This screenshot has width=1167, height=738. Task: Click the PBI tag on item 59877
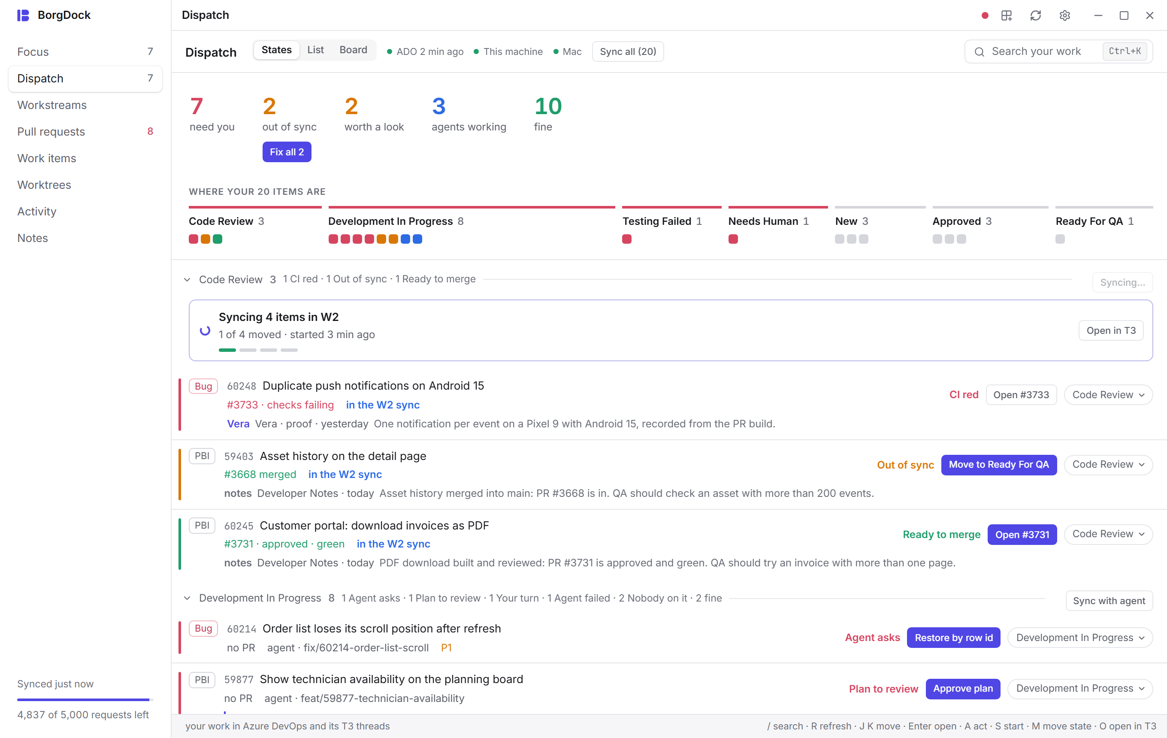coord(202,679)
